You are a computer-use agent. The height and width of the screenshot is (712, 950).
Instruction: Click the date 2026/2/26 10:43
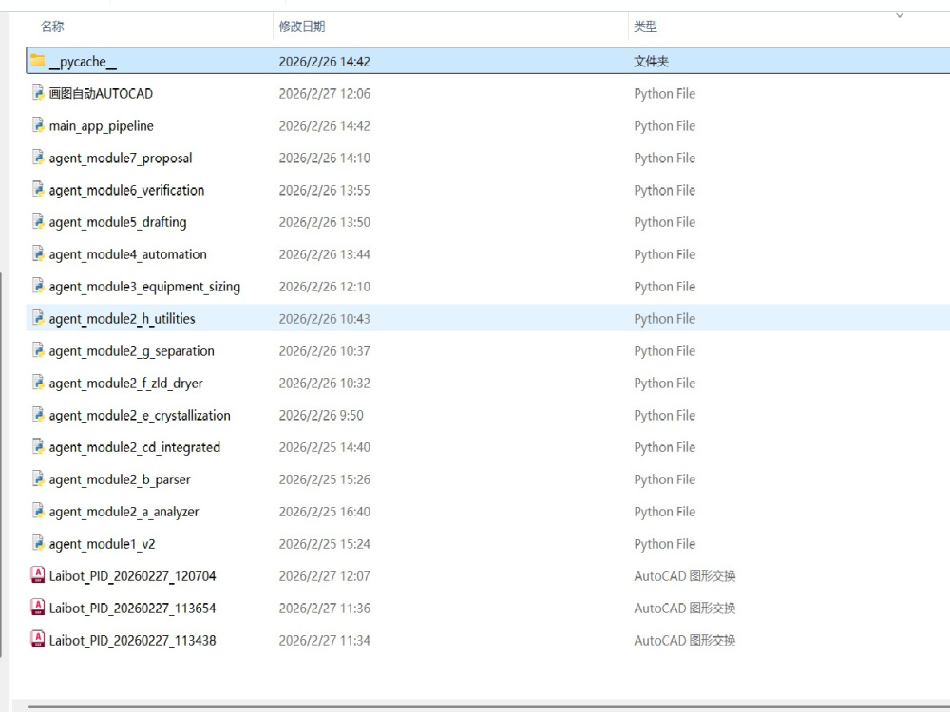324,318
